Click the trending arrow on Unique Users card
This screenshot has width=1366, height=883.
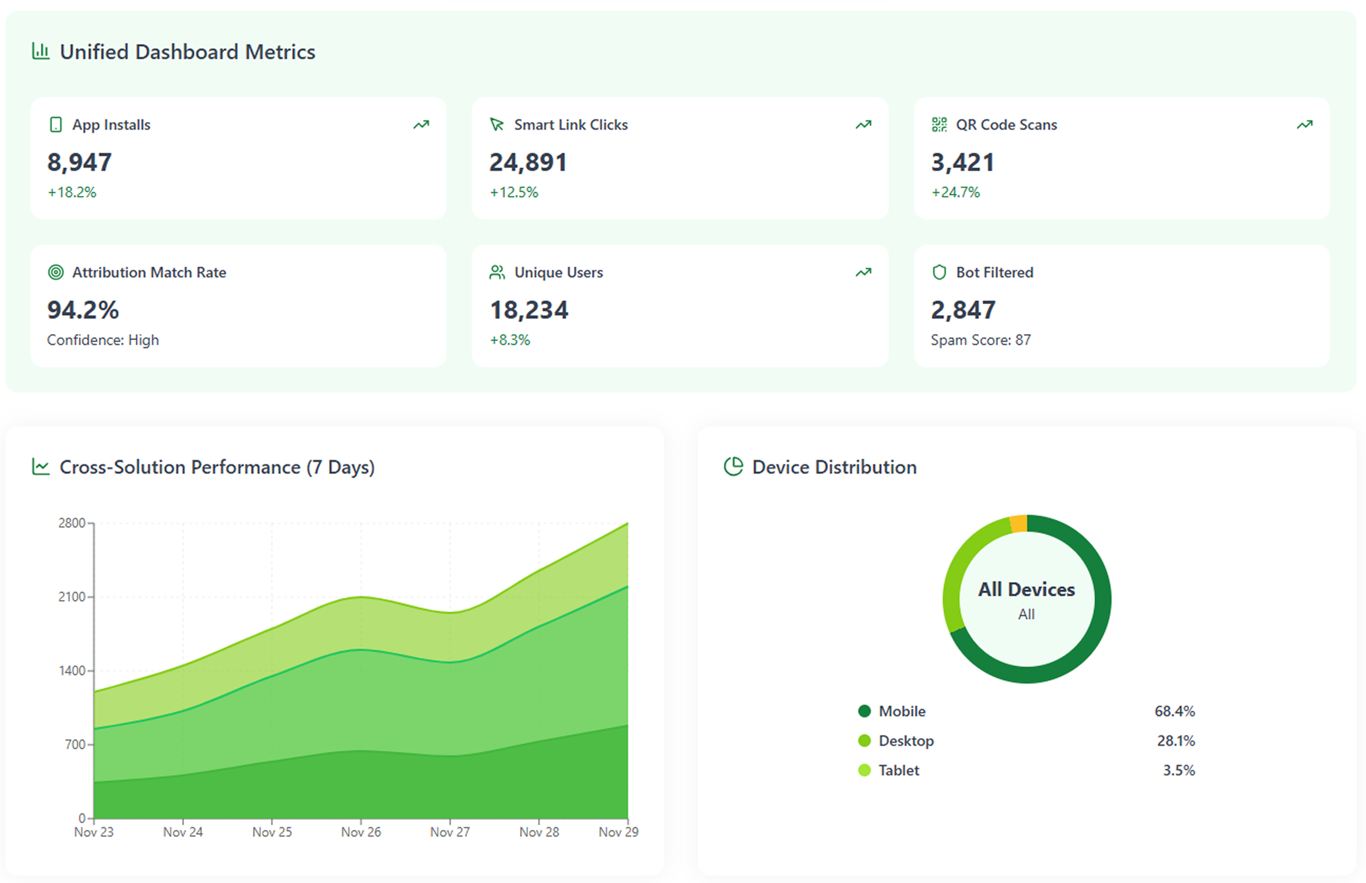pyautogui.click(x=863, y=272)
